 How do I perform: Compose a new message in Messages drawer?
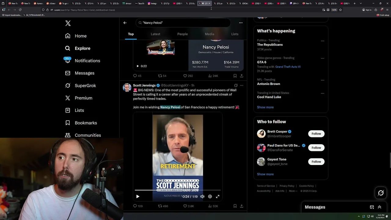372,207
